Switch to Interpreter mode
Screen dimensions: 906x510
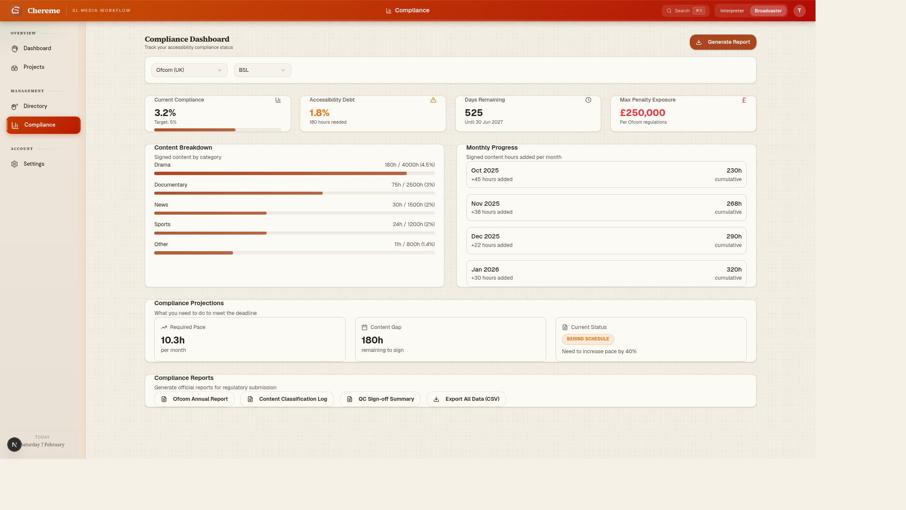click(x=731, y=11)
